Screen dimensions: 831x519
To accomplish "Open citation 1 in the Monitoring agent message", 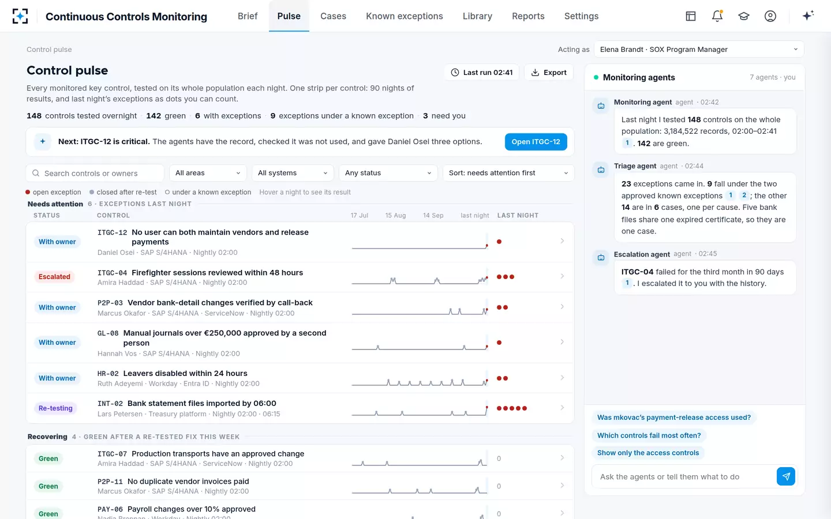I will [627, 143].
